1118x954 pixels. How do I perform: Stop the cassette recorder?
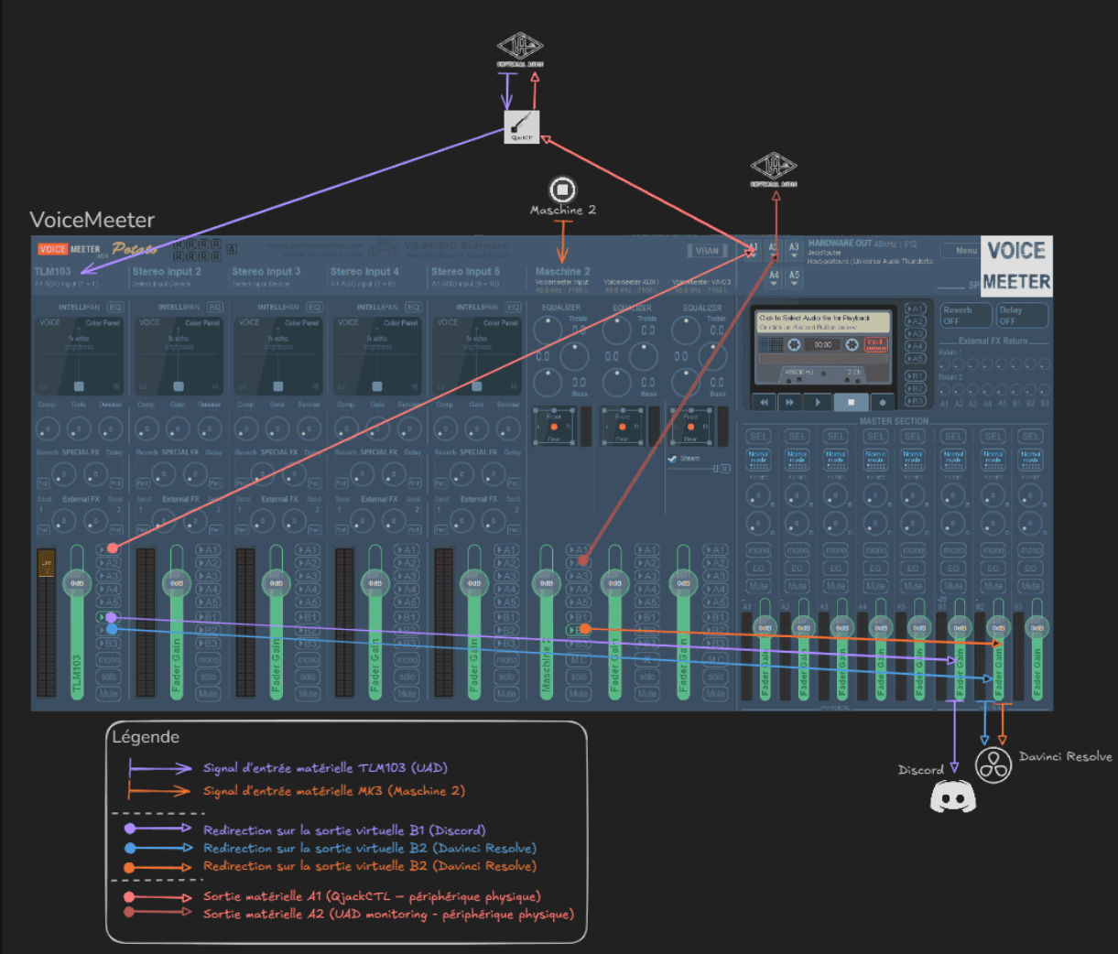pos(851,402)
